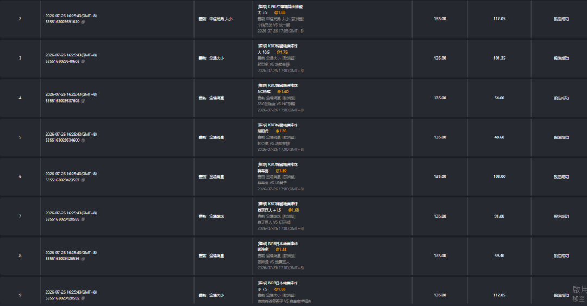
Task: Click the 101.25 payout amount in row 3
Action: [x=499, y=58]
